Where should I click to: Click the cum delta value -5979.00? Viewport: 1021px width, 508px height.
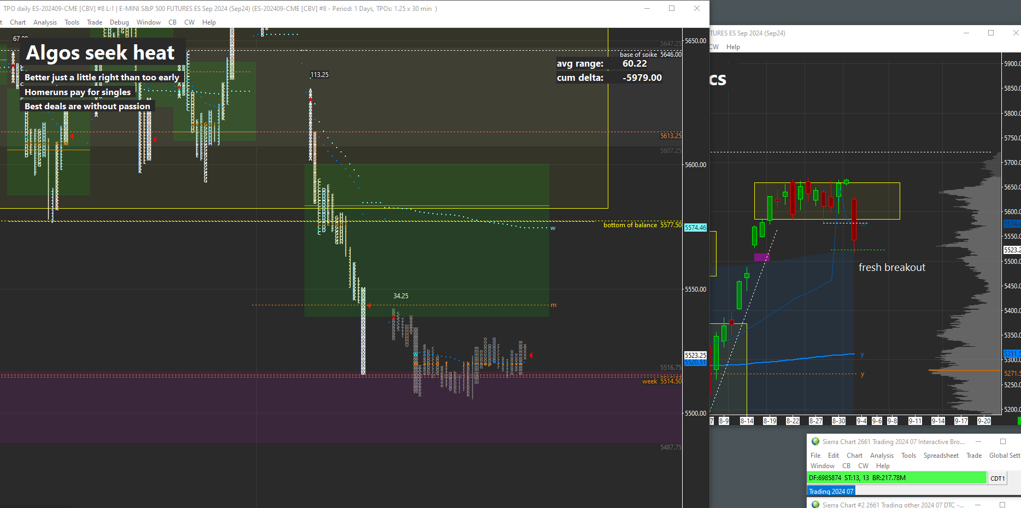[x=642, y=78]
